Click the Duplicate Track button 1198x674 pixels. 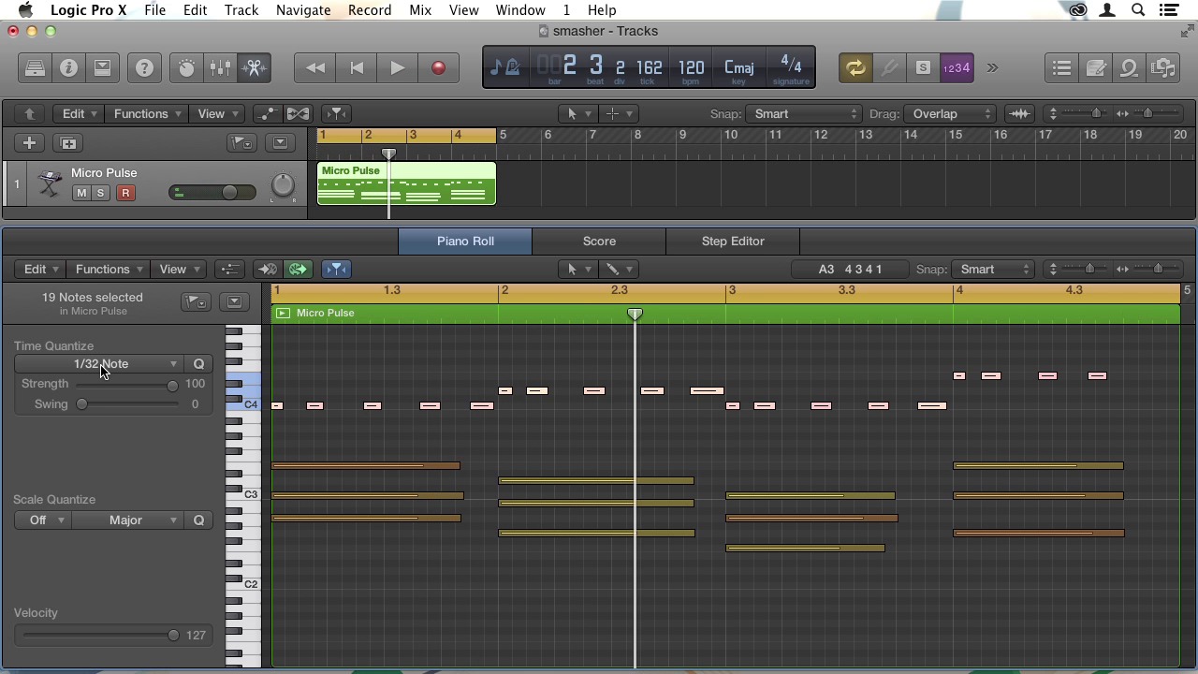click(68, 143)
